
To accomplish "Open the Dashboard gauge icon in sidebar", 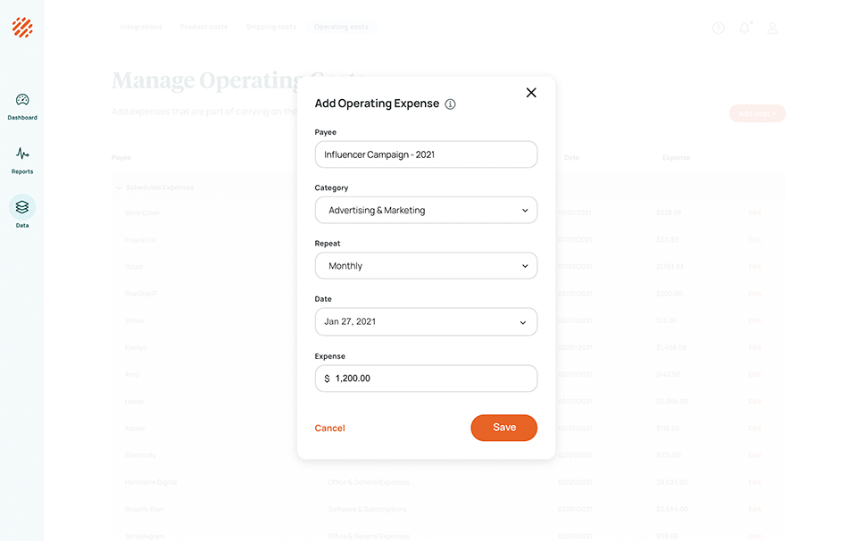I will [22, 100].
